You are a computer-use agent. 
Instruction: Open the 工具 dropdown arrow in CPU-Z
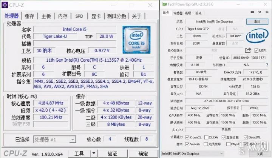pyautogui.click(x=94, y=153)
